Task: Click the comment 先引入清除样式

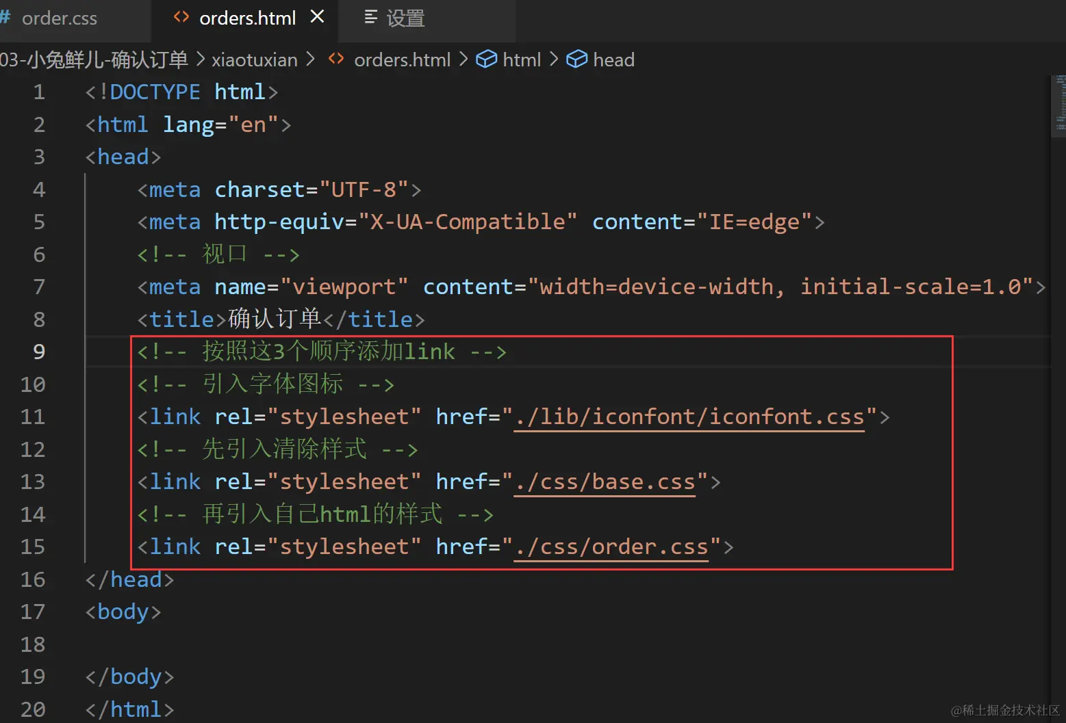Action: click(x=277, y=449)
